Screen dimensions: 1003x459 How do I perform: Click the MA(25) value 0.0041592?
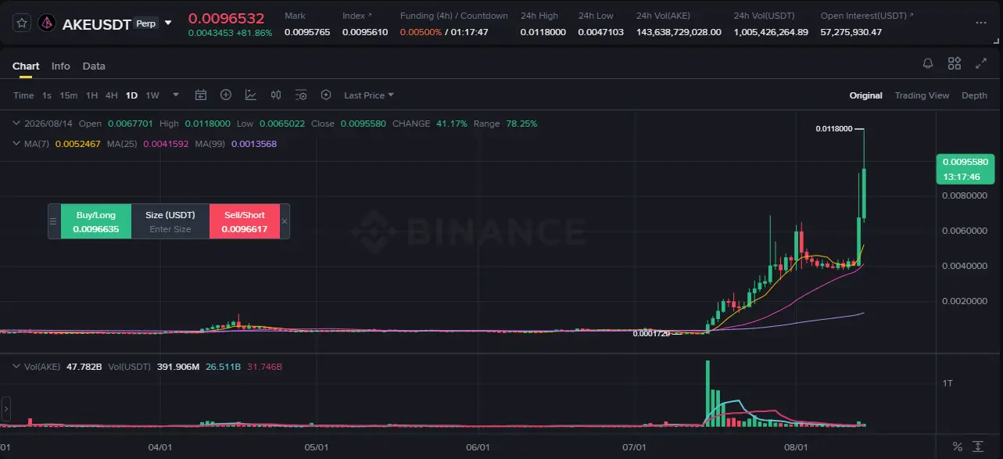coord(166,144)
